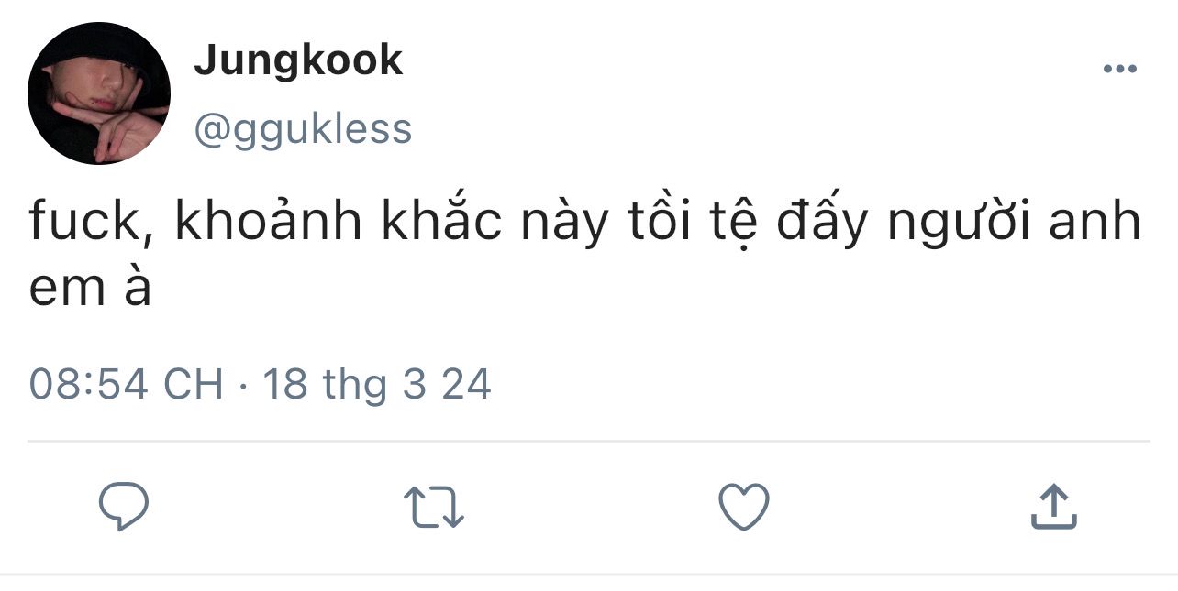Screen dimensions: 1178x591
Task: Click the "CH" period marker in the timestamp
Action: [x=193, y=384]
